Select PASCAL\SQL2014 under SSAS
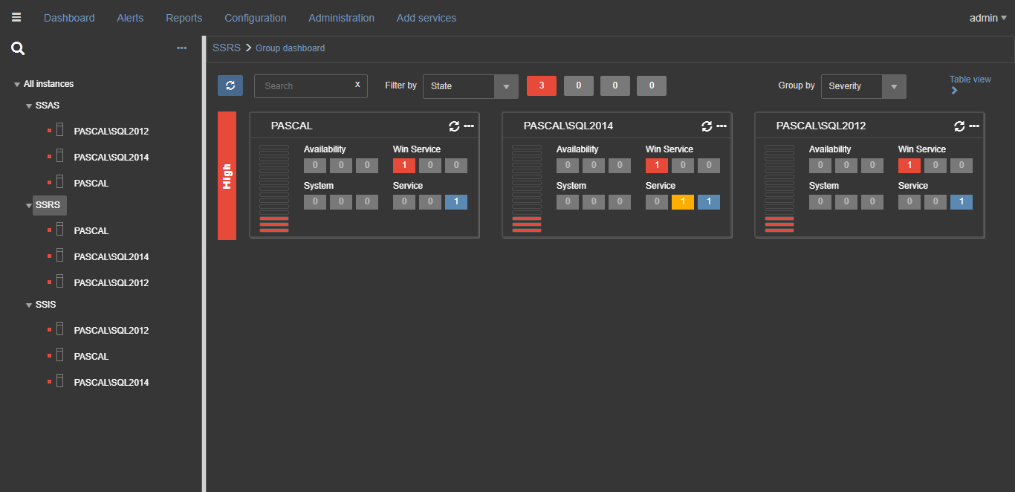Image resolution: width=1015 pixels, height=492 pixels. (x=111, y=158)
